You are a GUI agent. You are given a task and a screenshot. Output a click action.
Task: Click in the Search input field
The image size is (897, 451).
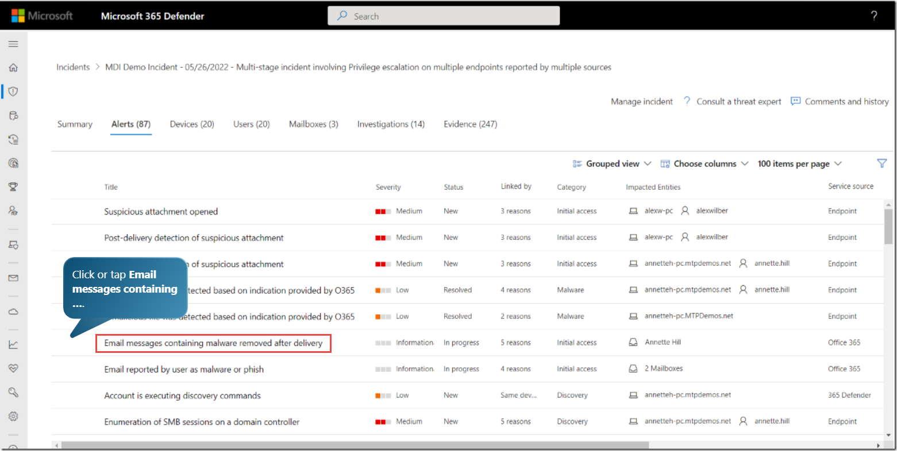coord(444,16)
